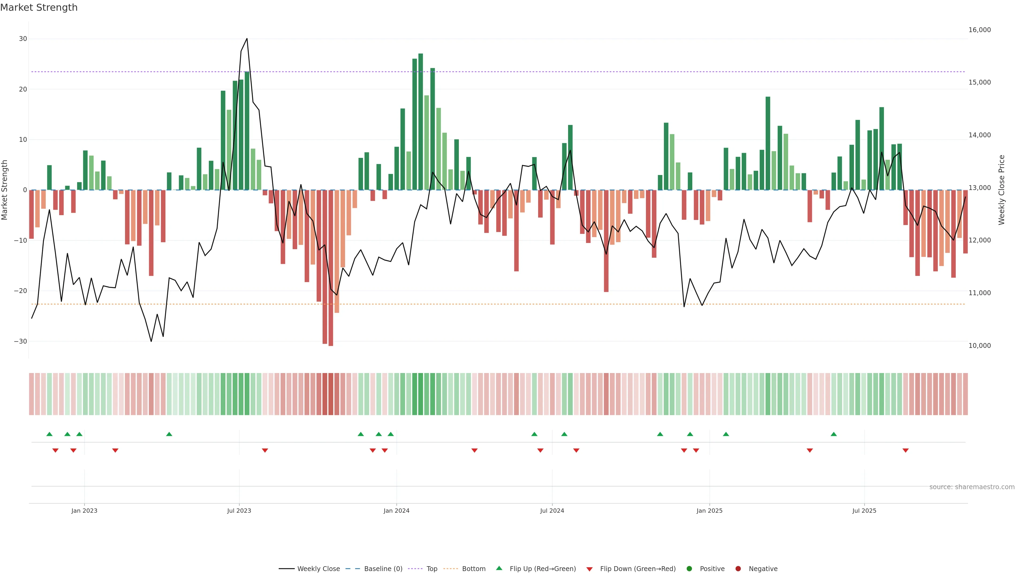Click the isolated Flip Up triangle before Jul 2023
The width and height of the screenshot is (1028, 578).
click(169, 434)
